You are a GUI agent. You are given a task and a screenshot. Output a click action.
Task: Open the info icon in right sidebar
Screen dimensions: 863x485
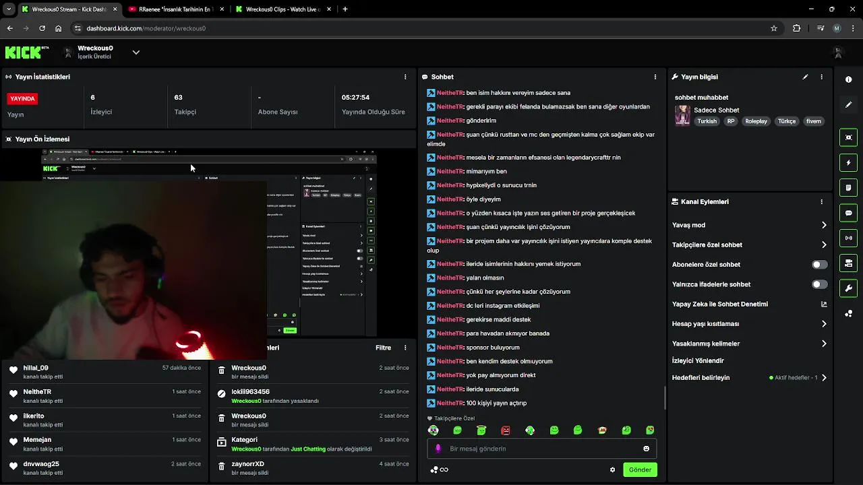[x=848, y=79]
